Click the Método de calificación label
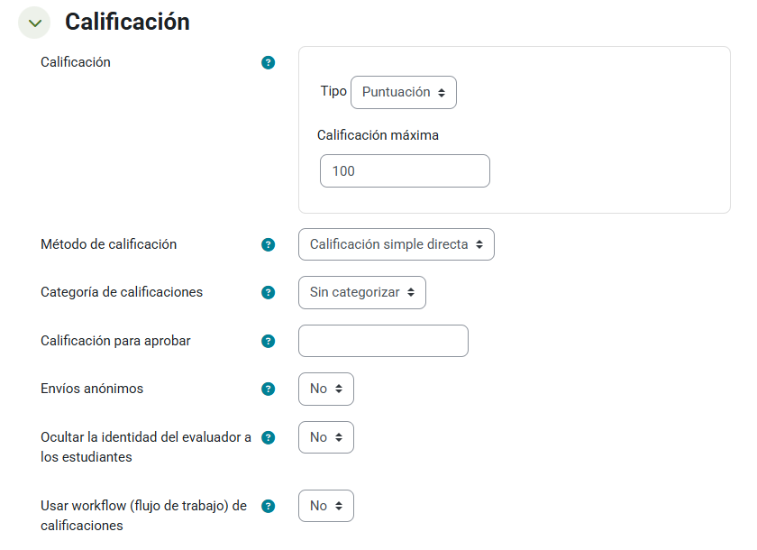This screenshot has height=550, width=757. coord(109,244)
